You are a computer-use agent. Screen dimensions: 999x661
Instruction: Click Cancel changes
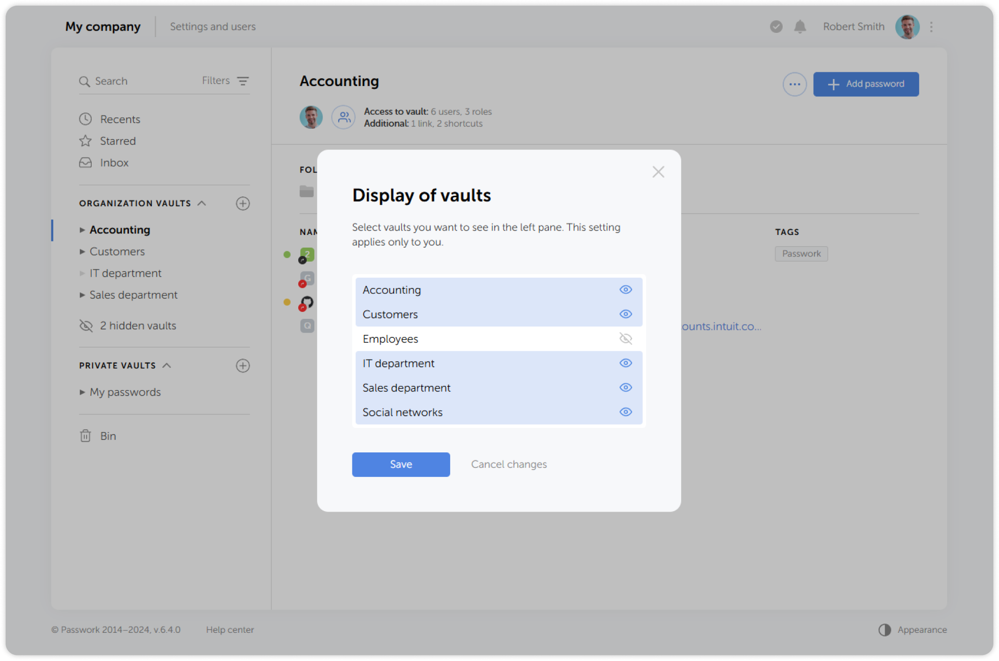509,464
